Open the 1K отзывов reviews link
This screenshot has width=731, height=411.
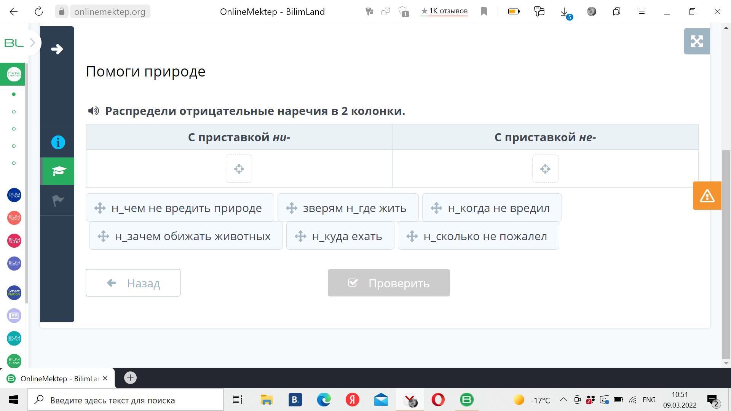pos(444,11)
